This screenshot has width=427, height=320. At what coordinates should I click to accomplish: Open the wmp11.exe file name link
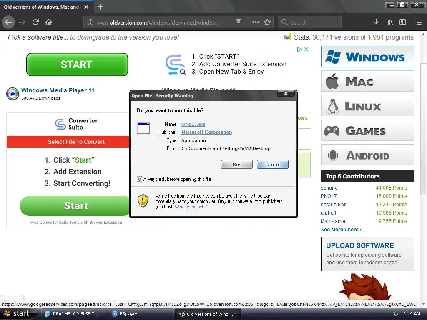[193, 124]
